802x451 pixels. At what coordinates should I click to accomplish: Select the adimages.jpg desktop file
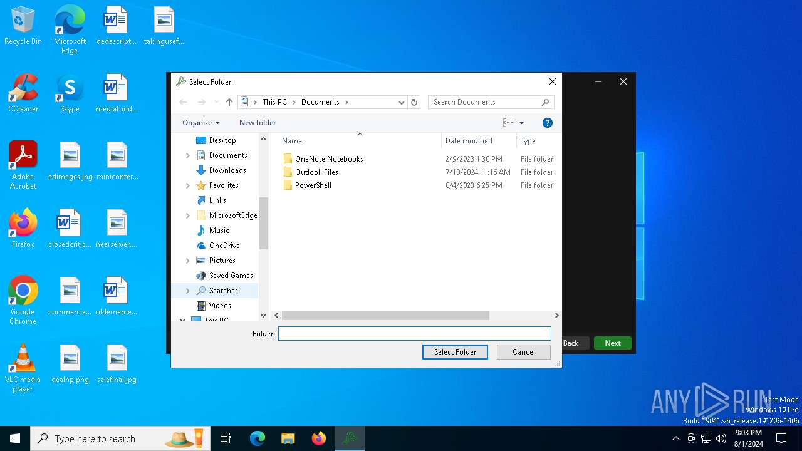[x=70, y=161]
